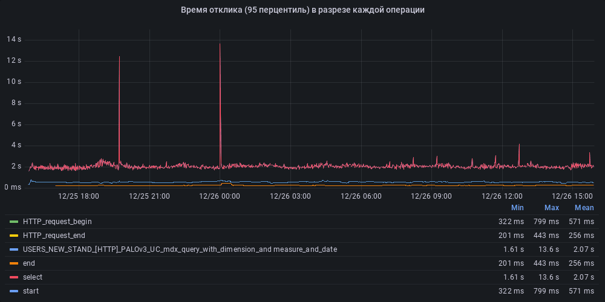Viewport: 605px width, 302px height.
Task: Click the 'end' legend label
Action: tap(29, 263)
